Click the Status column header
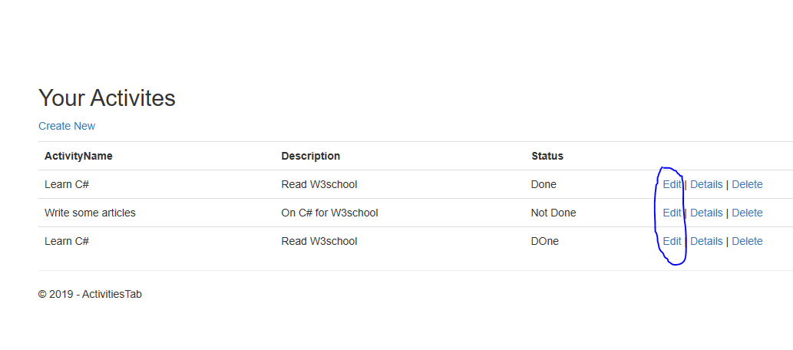793x350 pixels. tap(547, 157)
